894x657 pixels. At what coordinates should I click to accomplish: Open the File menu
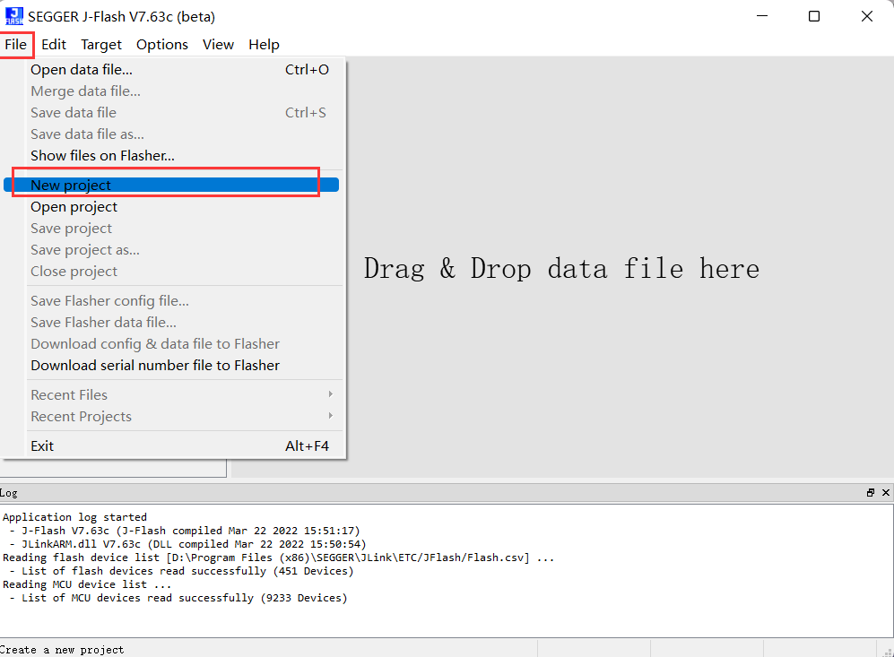click(x=16, y=44)
